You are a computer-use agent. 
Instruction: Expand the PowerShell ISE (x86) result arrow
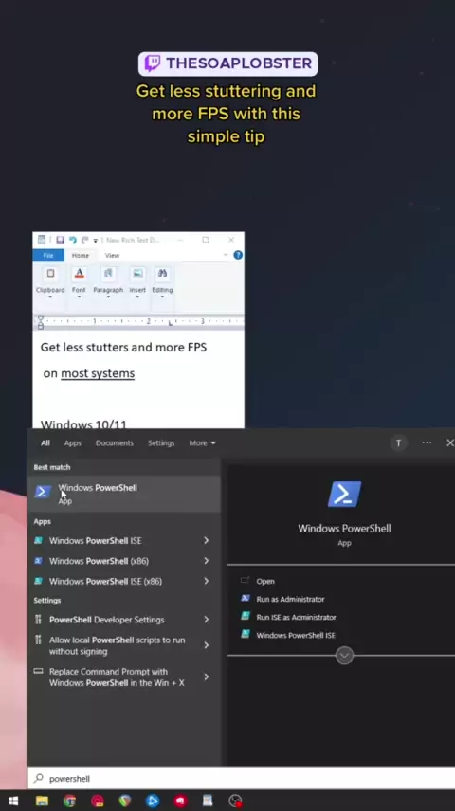(206, 581)
